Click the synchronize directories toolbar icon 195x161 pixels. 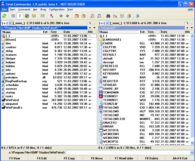tap(122, 16)
